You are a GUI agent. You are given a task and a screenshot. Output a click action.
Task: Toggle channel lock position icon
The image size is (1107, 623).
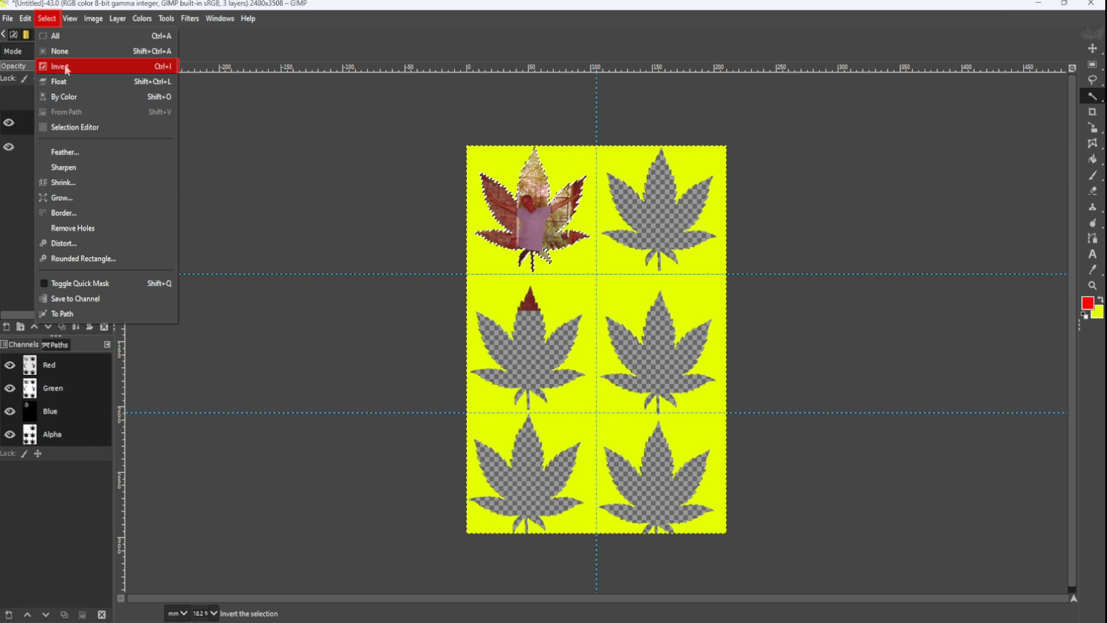[38, 454]
